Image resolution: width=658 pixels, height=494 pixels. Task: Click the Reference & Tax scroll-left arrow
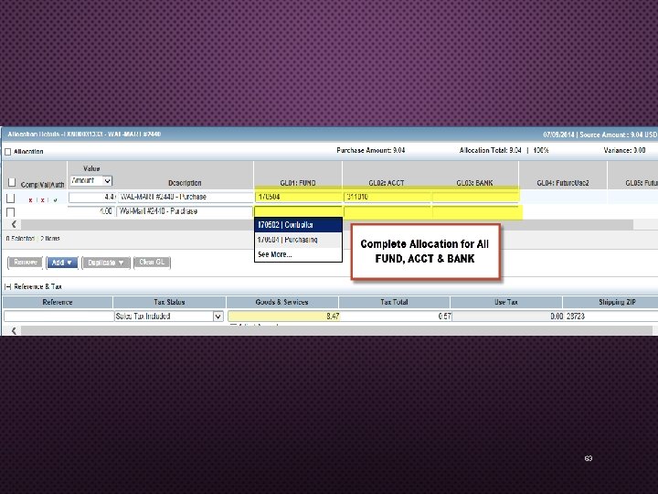(14, 330)
